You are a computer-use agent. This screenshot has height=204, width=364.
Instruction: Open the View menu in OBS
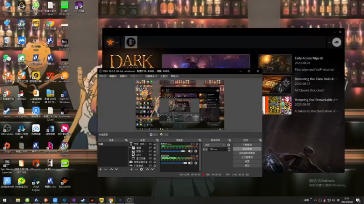click(123, 76)
